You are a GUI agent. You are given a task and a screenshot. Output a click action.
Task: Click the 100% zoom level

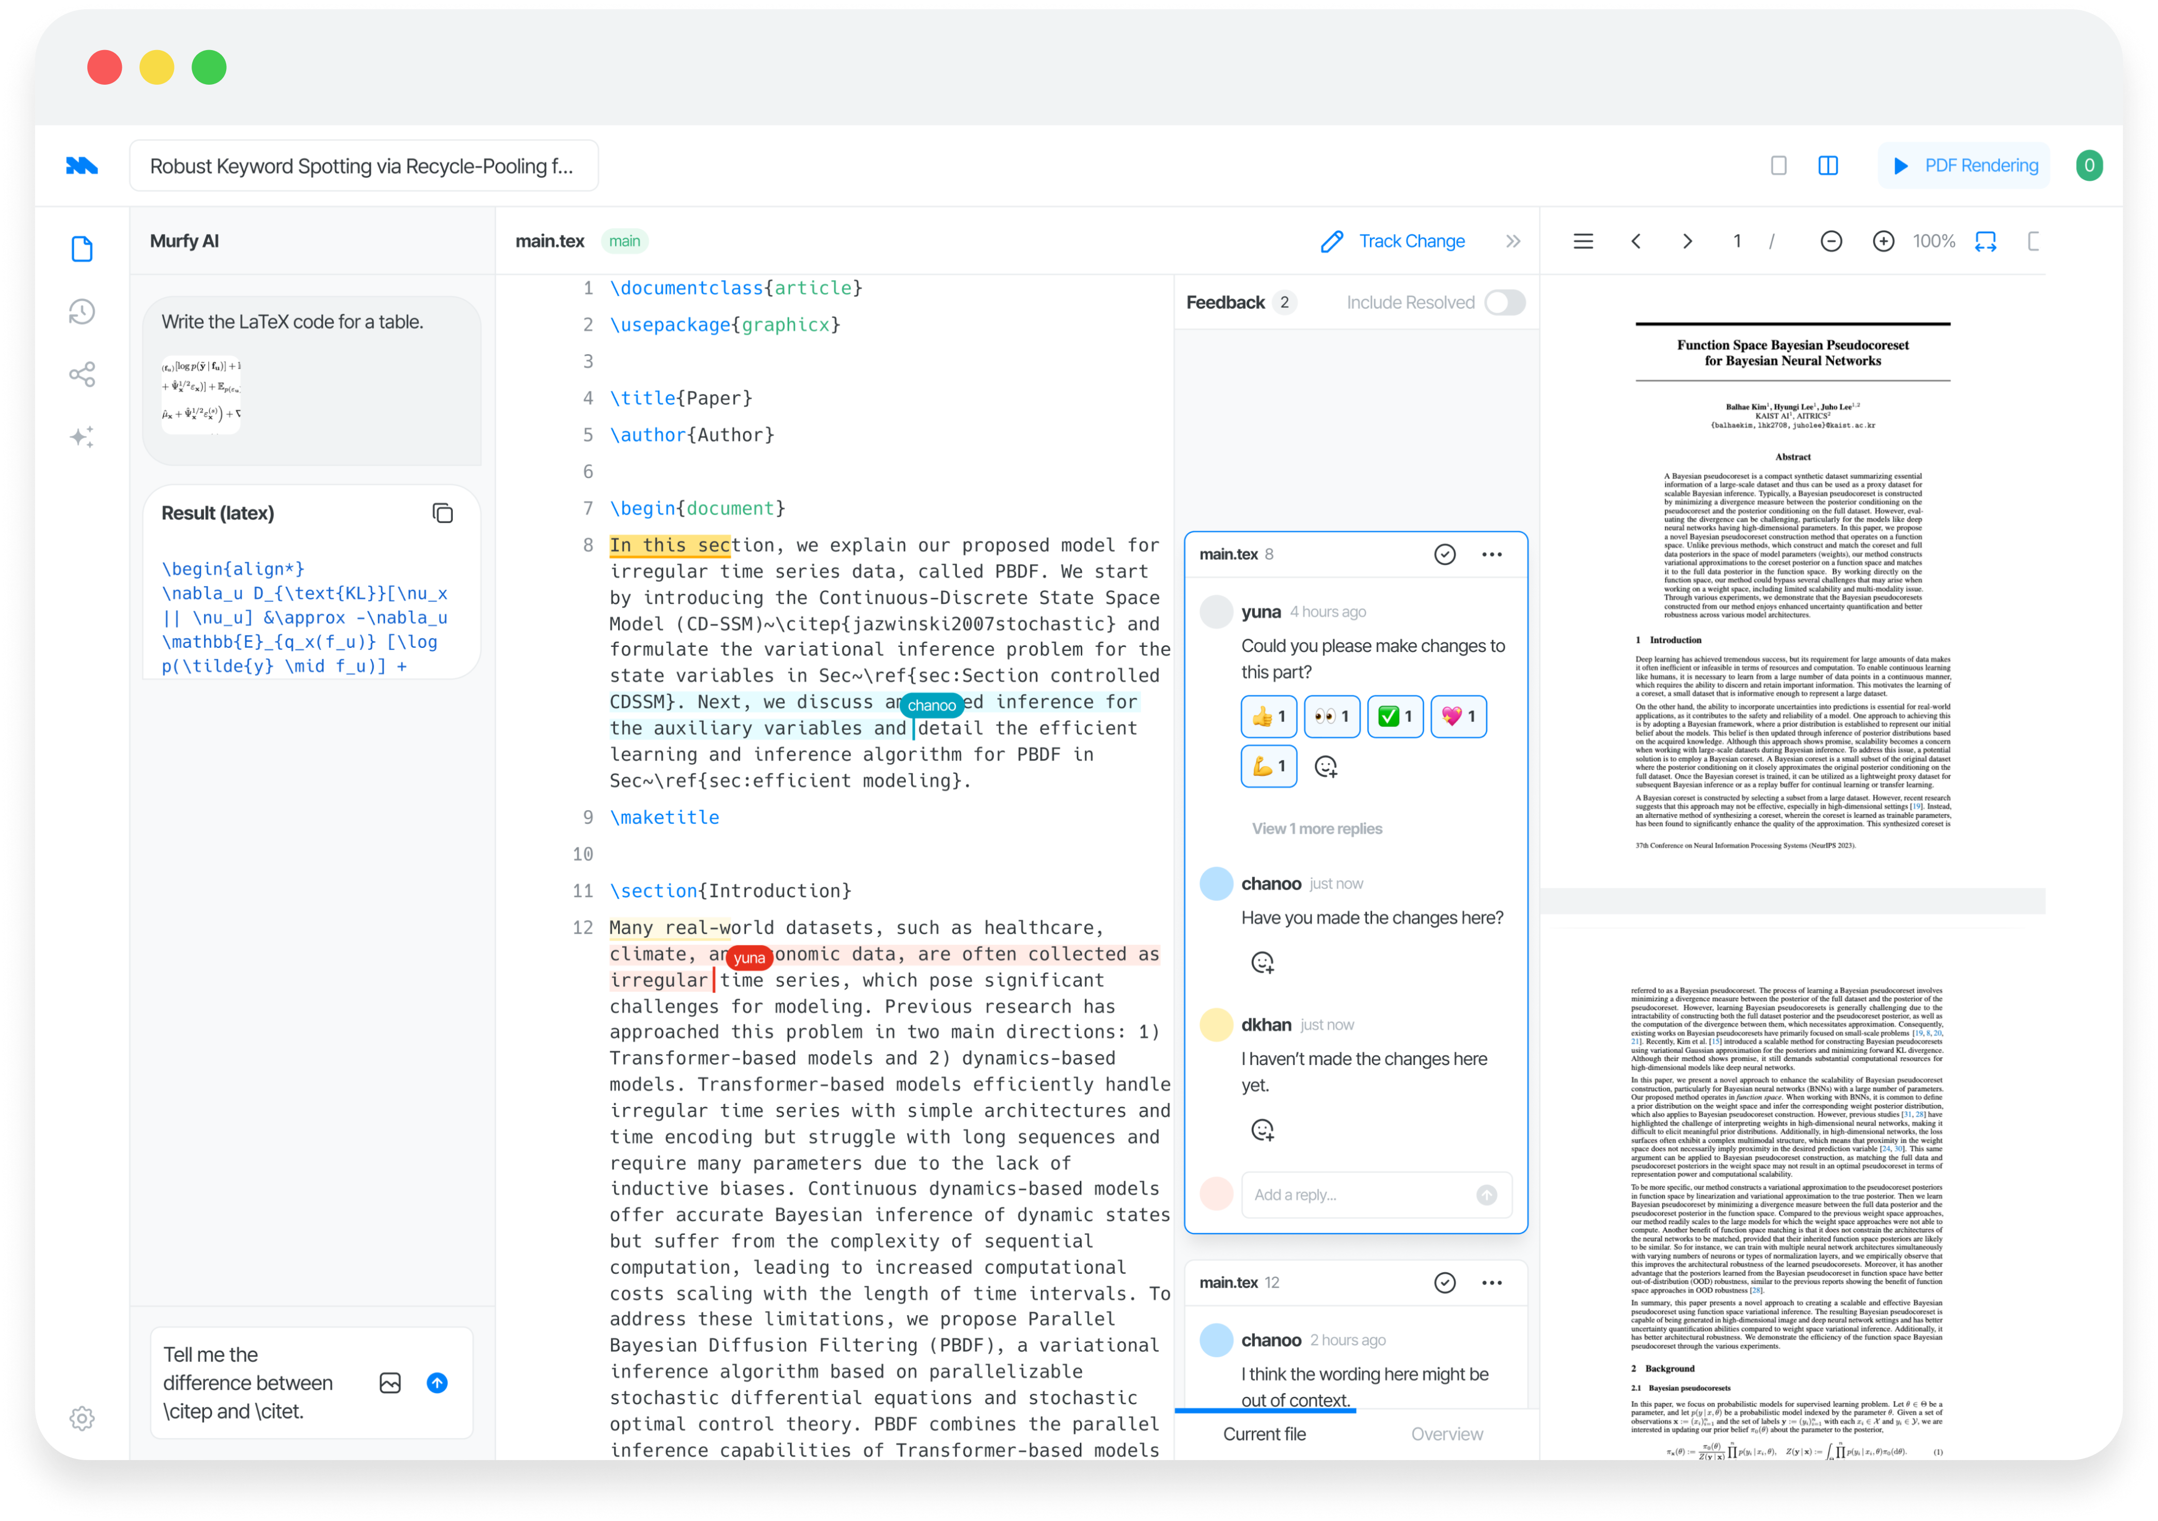(x=1933, y=242)
